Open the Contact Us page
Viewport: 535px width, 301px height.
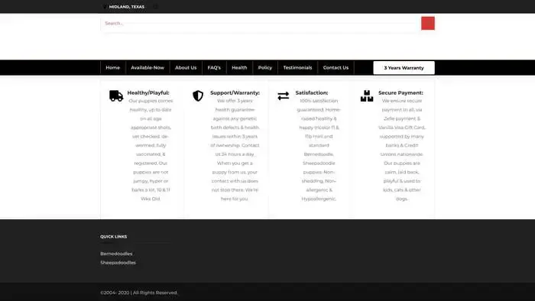click(336, 67)
